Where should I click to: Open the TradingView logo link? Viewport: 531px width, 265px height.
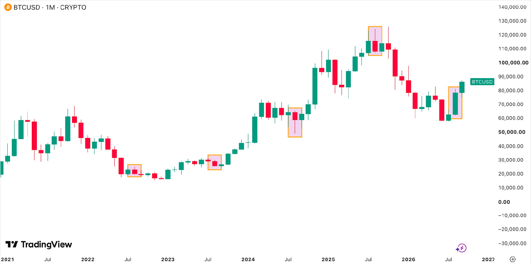[39, 244]
